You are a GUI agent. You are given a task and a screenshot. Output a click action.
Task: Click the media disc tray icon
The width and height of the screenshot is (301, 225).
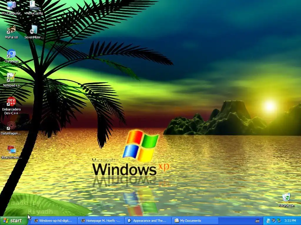[x=268, y=221]
